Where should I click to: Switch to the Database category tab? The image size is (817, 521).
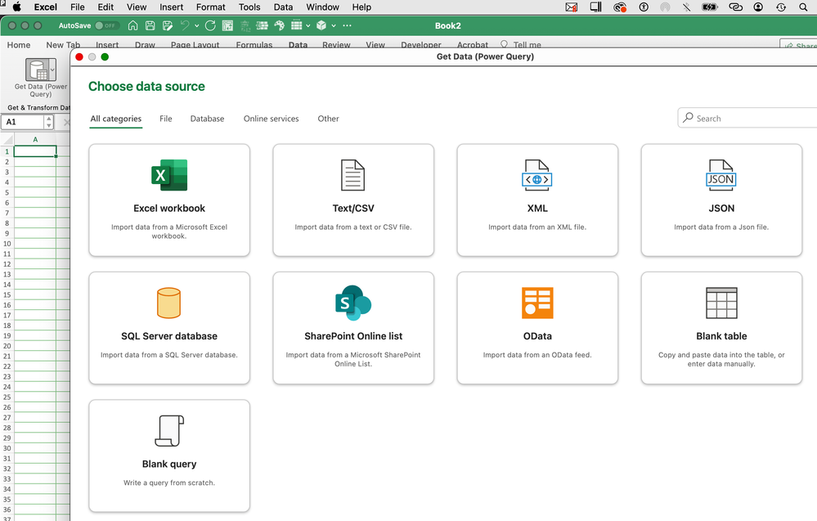207,119
